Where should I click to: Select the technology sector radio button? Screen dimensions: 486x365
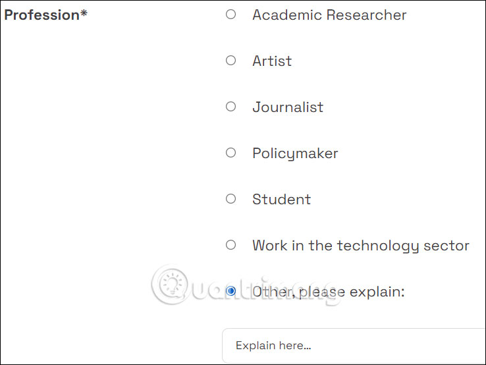point(230,245)
